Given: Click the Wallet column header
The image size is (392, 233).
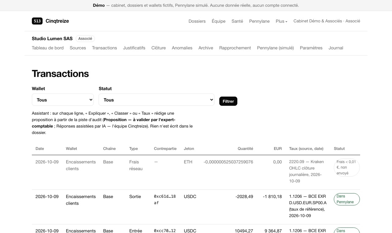Looking at the screenshot, I should click(x=71, y=149).
